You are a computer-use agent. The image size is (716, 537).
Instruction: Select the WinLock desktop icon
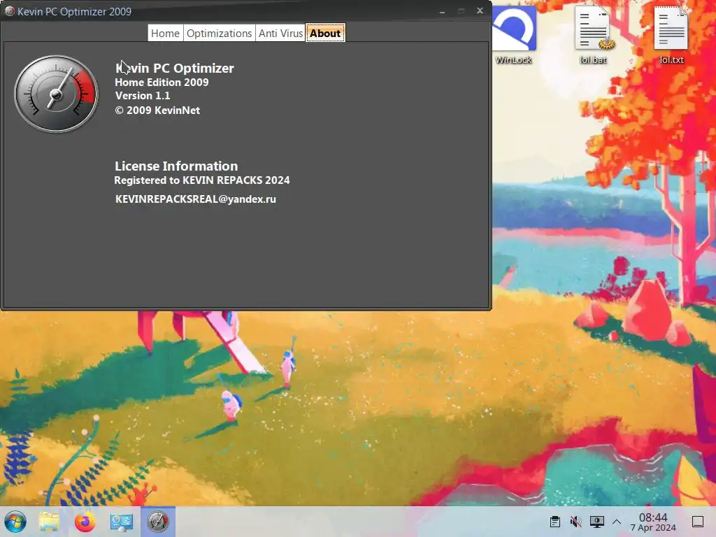point(514,35)
